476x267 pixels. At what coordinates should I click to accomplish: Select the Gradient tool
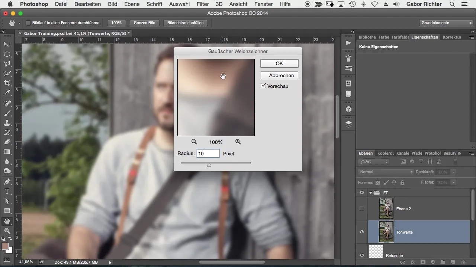7,152
